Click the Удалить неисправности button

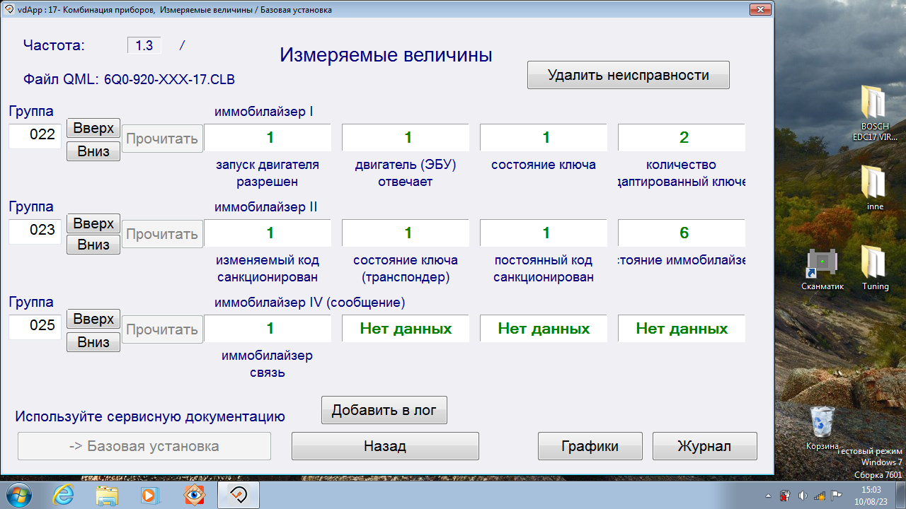[628, 75]
